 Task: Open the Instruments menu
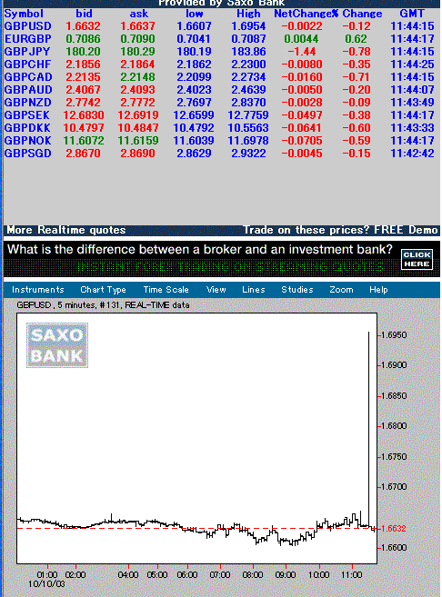pos(37,290)
